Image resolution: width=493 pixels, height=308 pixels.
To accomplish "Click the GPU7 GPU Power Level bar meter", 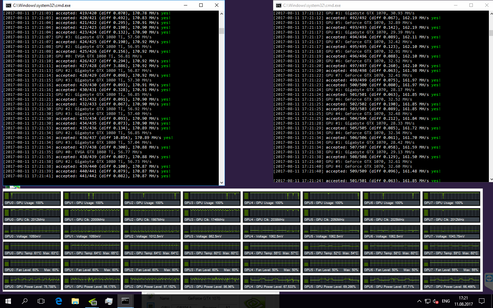I will pos(426,280).
